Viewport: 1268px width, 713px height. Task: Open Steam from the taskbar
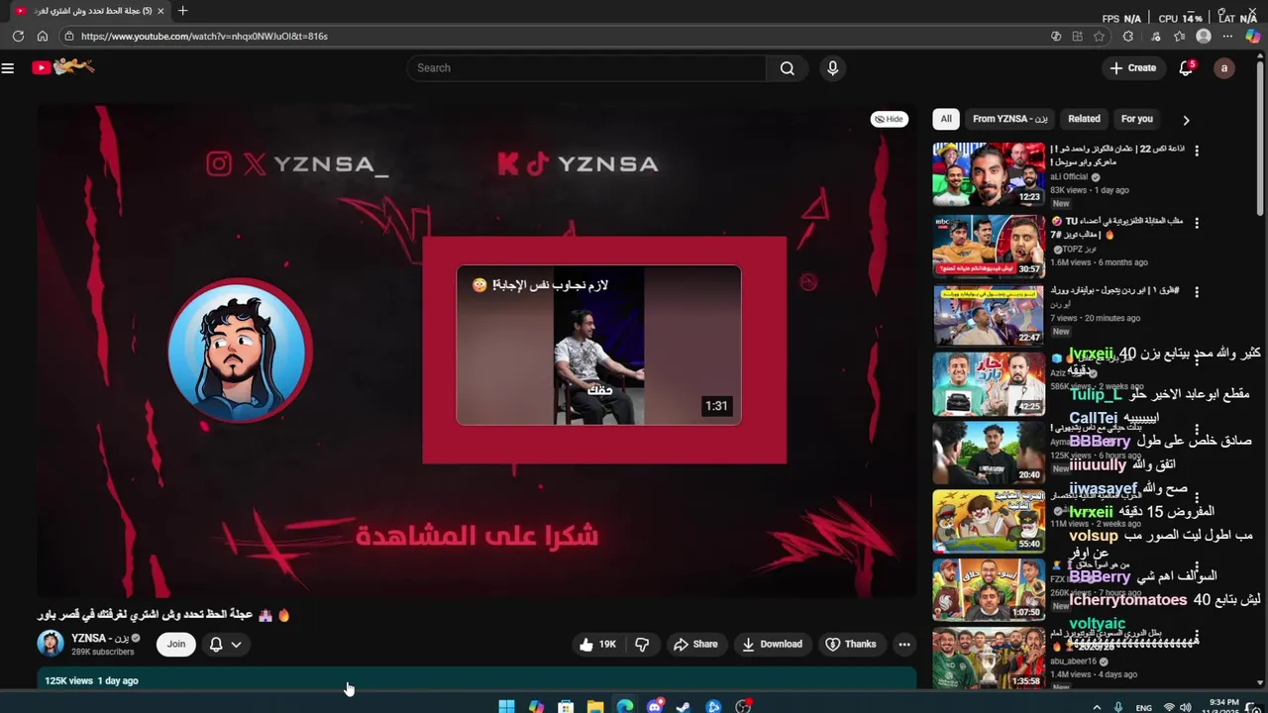pos(684,706)
